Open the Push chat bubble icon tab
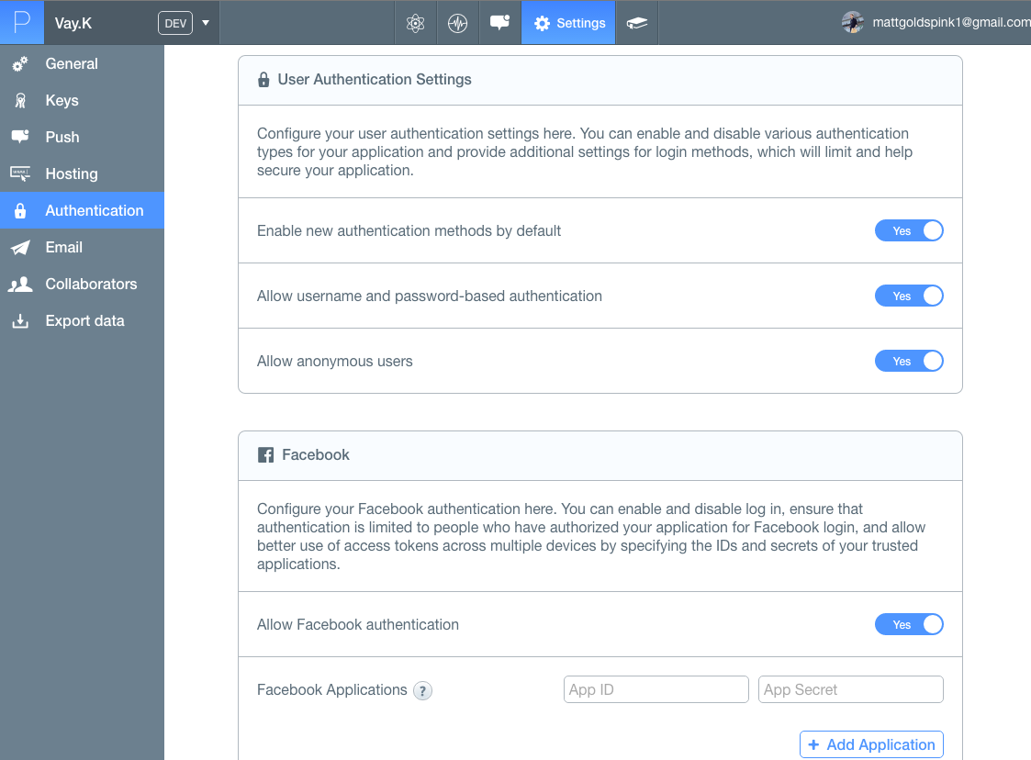1031x760 pixels. coord(499,23)
